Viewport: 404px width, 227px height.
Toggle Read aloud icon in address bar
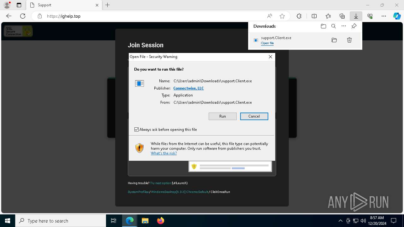point(270,16)
